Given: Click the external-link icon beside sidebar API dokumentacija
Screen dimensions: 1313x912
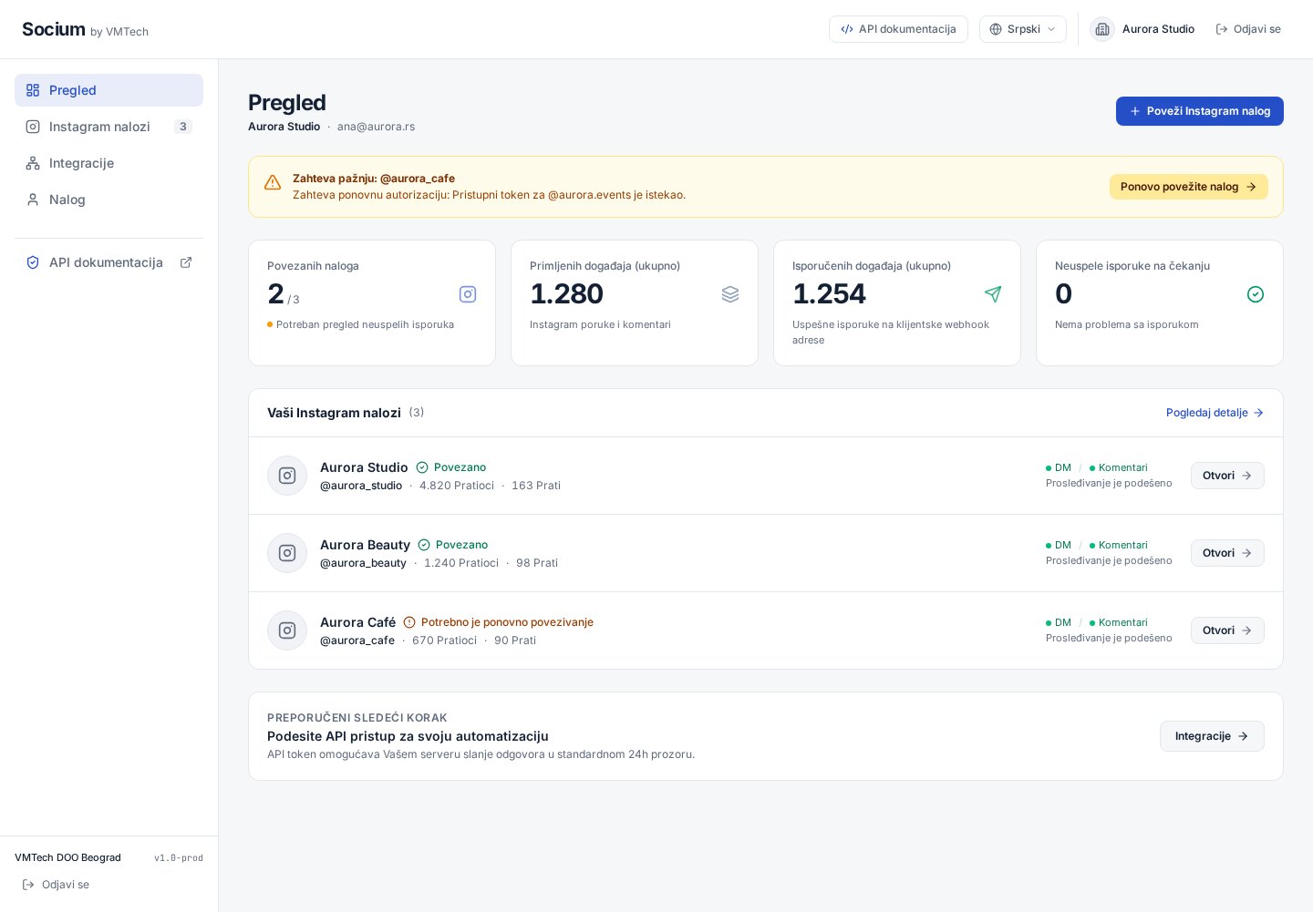Looking at the screenshot, I should (186, 262).
